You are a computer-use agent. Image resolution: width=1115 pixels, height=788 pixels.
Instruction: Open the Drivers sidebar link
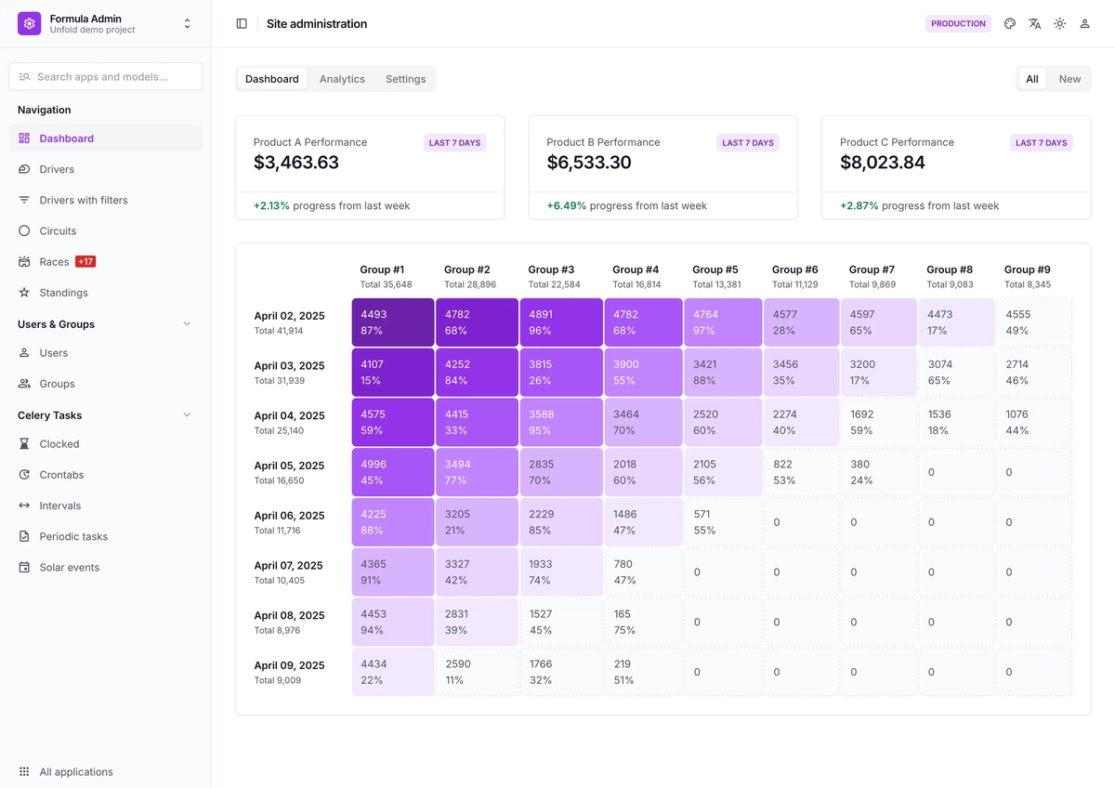pyautogui.click(x=106, y=169)
